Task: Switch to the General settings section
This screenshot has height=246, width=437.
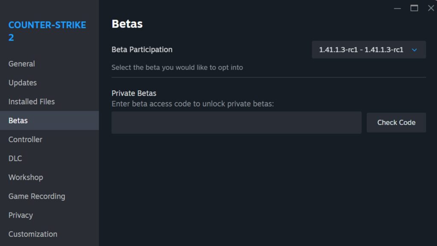Action: click(x=21, y=64)
